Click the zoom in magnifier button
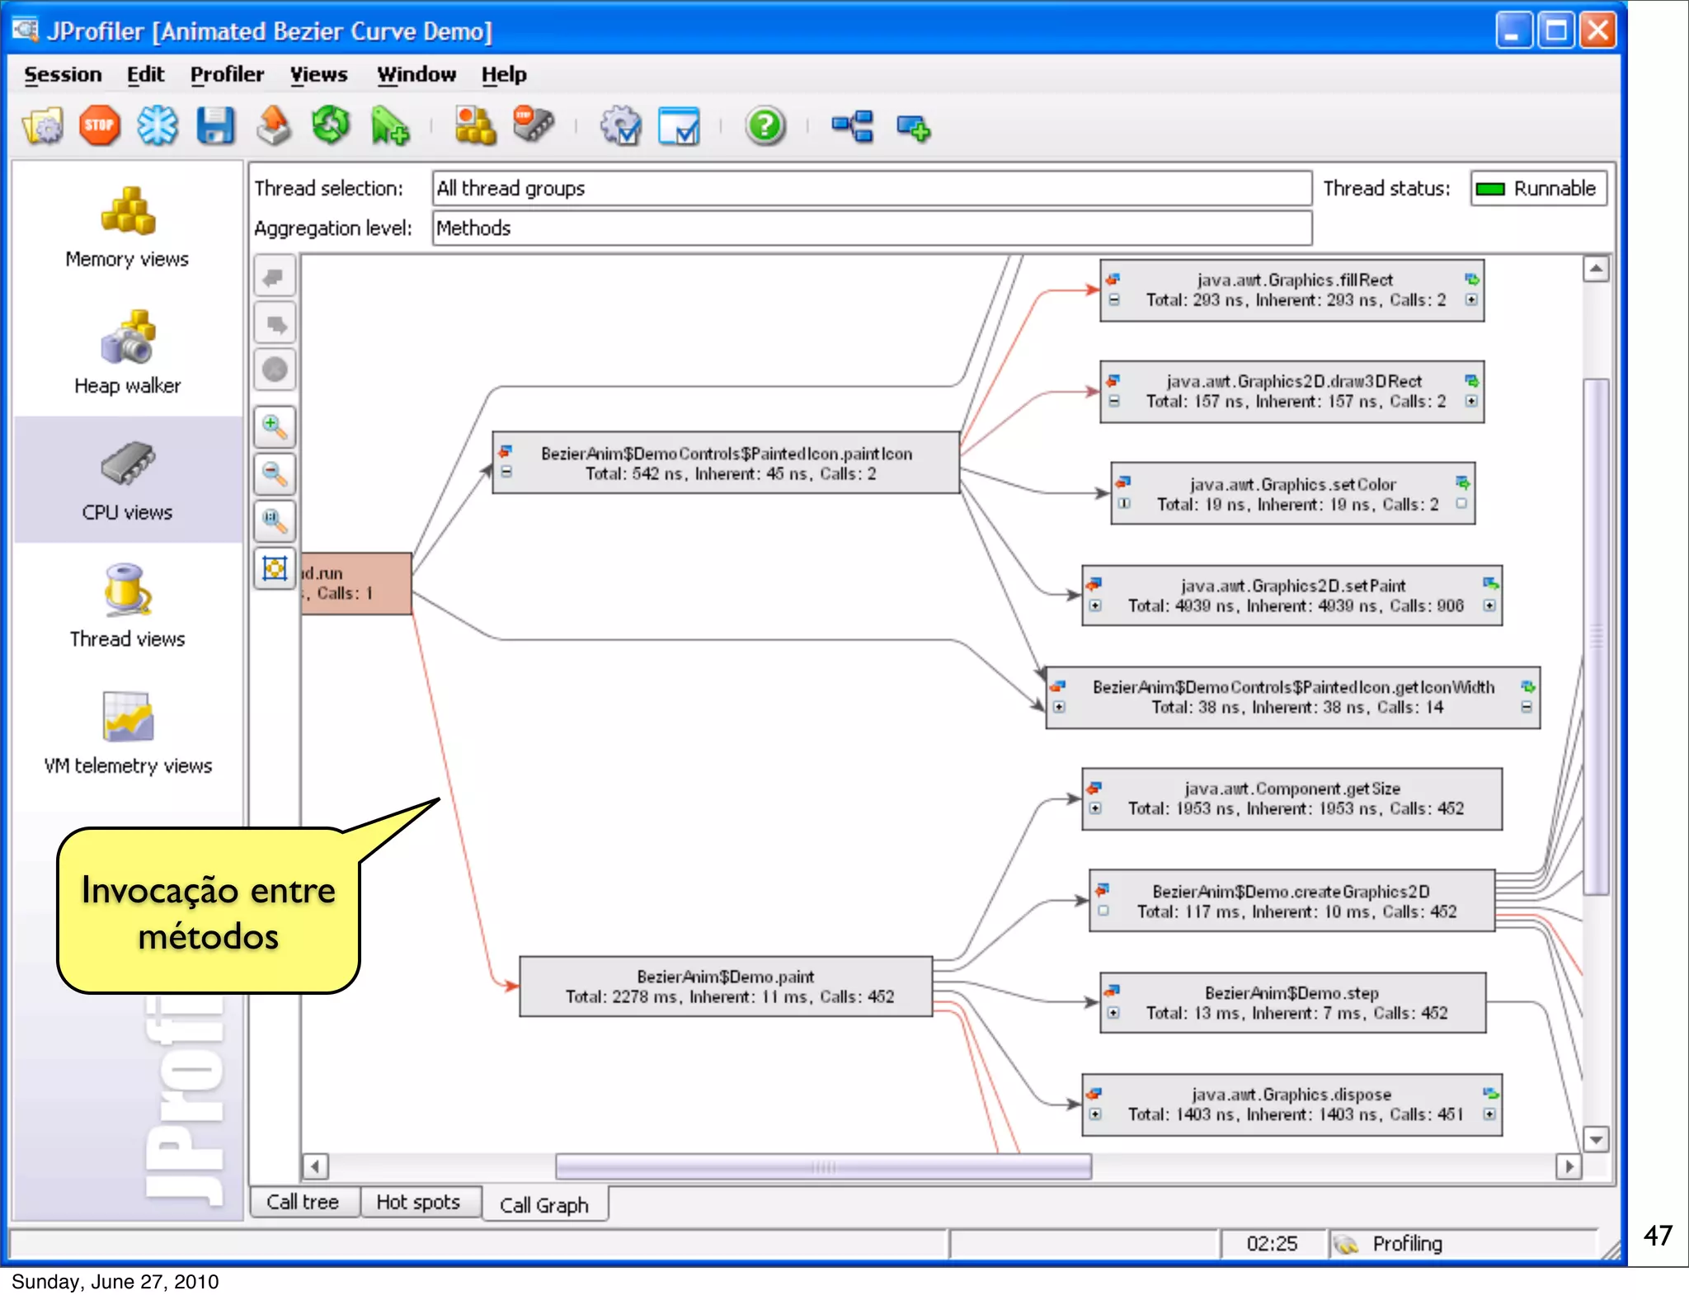This screenshot has height=1300, width=1689. (275, 426)
